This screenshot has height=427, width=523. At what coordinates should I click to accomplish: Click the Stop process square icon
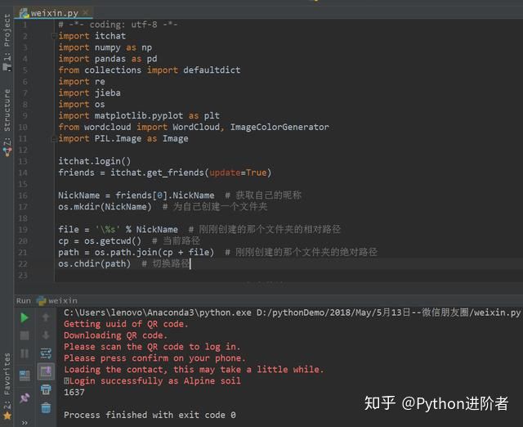pos(25,335)
